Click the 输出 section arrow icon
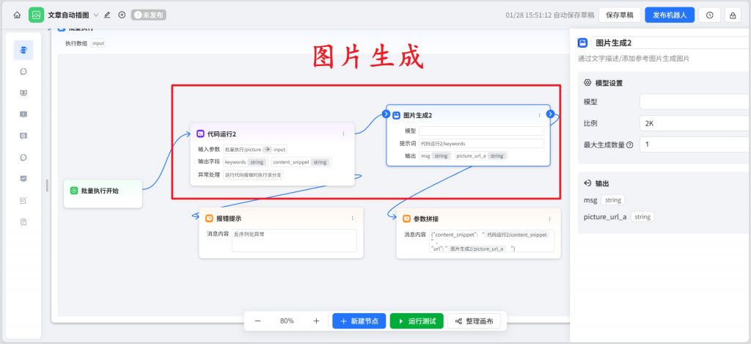Screen dimensions: 751x344 pyautogui.click(x=587, y=183)
